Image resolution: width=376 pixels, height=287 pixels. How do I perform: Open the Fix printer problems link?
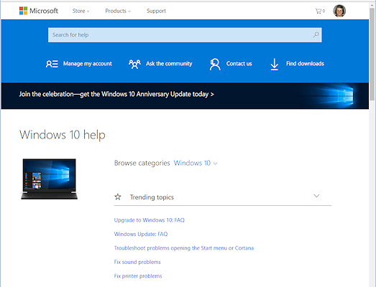tap(138, 276)
